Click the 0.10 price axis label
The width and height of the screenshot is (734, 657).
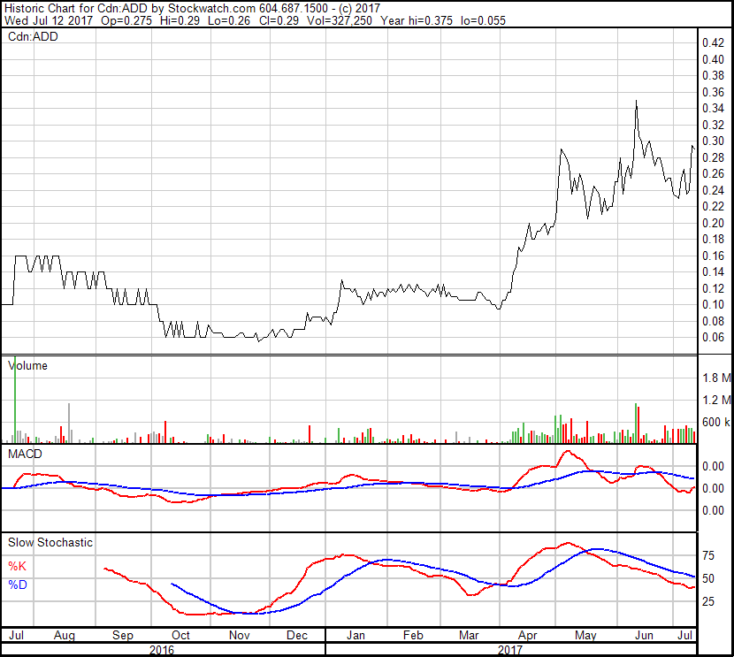pyautogui.click(x=713, y=305)
